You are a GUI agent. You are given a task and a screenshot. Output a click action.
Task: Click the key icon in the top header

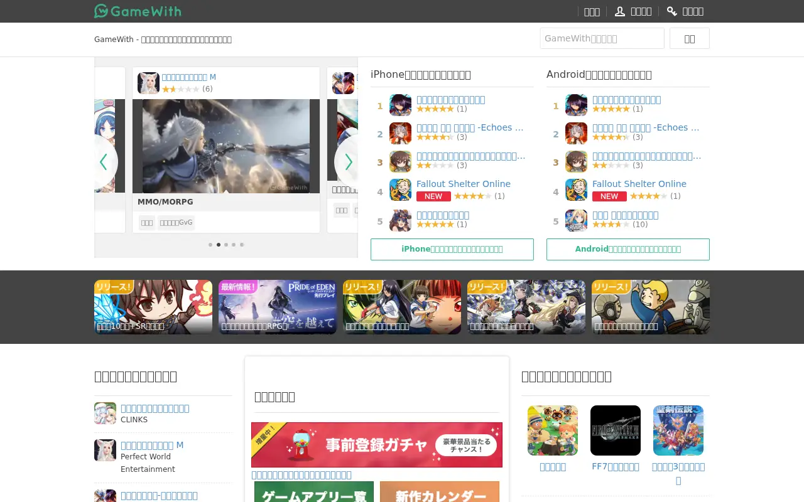[x=672, y=11]
